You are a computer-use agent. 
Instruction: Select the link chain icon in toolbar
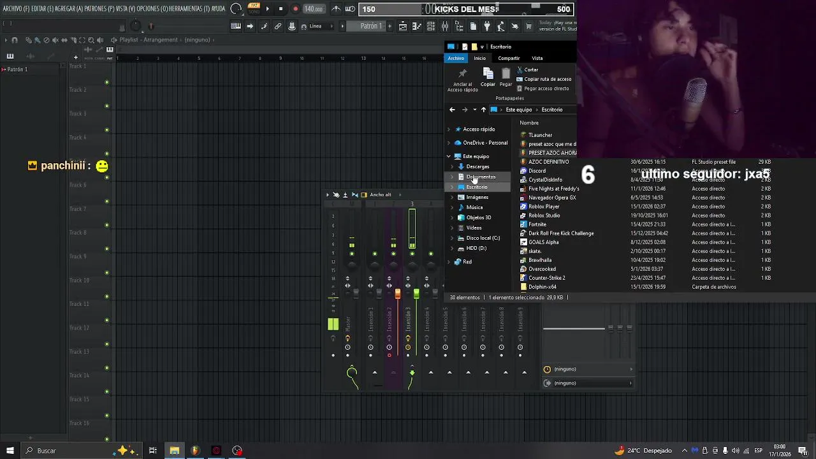[x=278, y=26]
